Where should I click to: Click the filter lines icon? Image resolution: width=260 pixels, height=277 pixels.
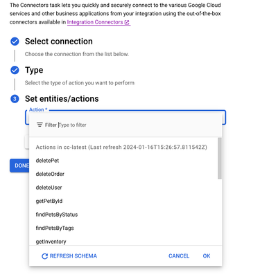pos(40,125)
